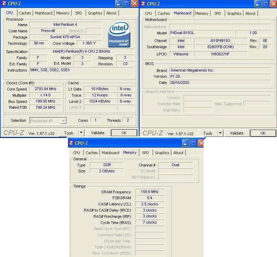This screenshot has height=257, width=277.
Task: Open SPD tab in the Mainboard window
Action: (x=217, y=13)
